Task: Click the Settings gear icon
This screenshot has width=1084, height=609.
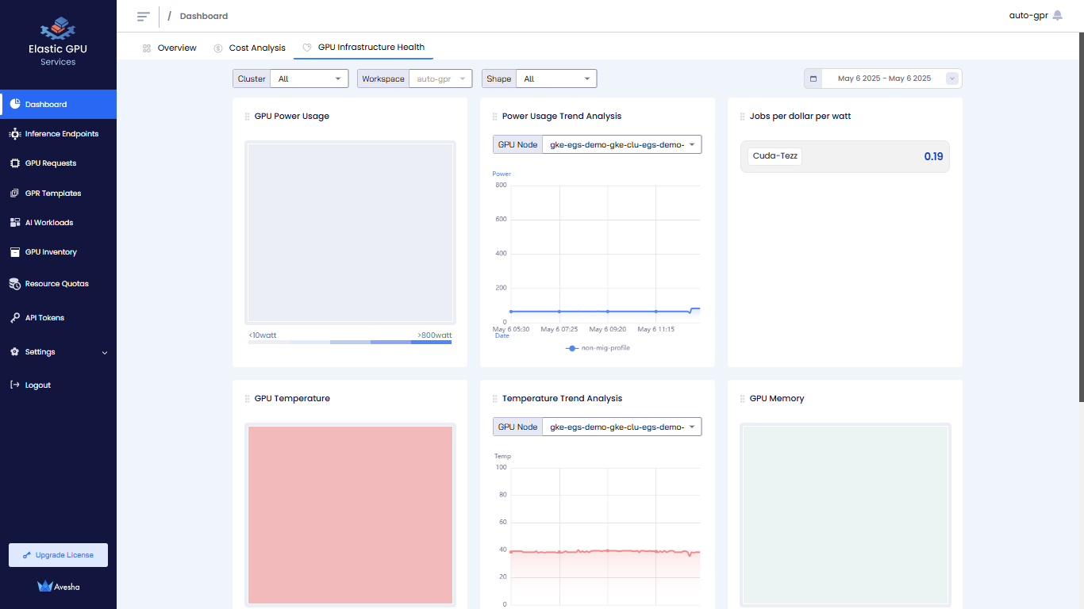Action: click(15, 352)
